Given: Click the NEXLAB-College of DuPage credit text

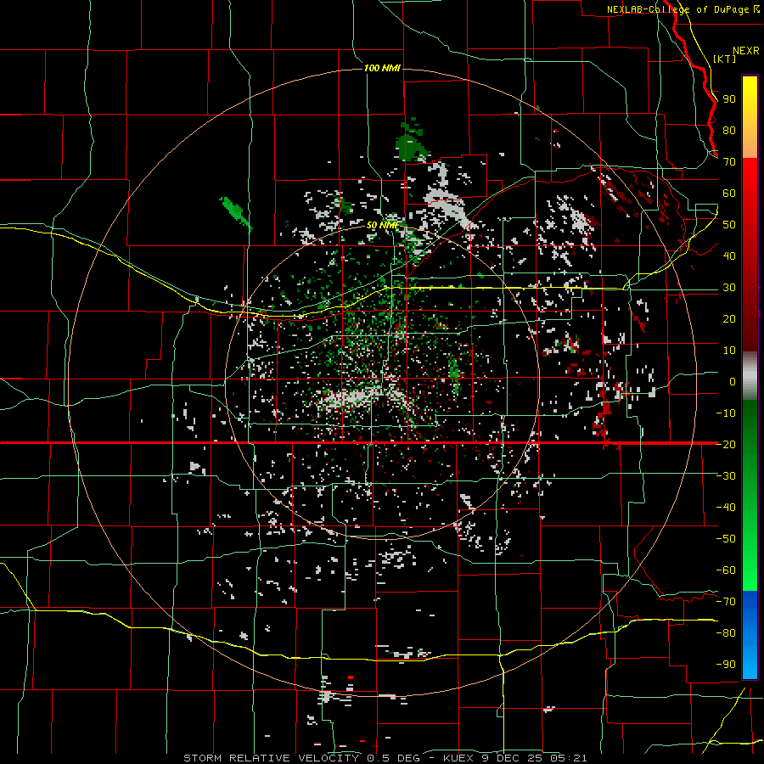Looking at the screenshot, I should (683, 9).
